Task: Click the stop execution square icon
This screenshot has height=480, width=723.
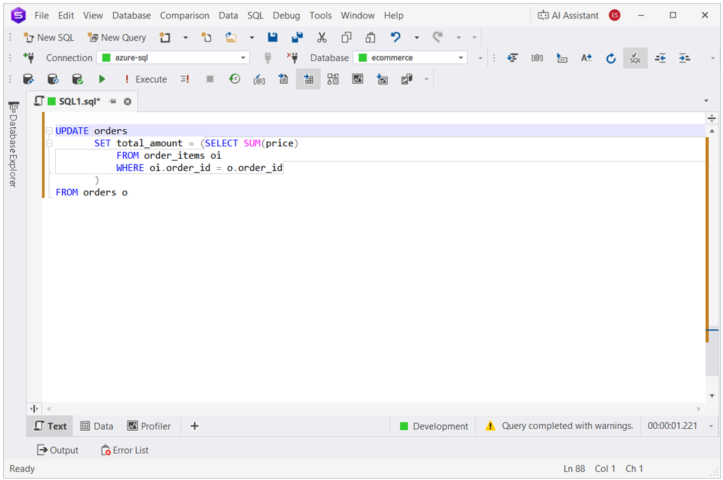Action: (x=210, y=79)
